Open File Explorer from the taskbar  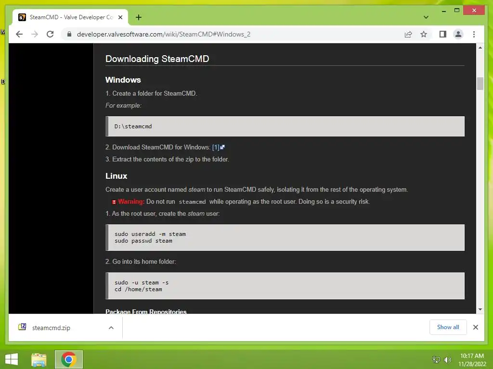tap(39, 359)
